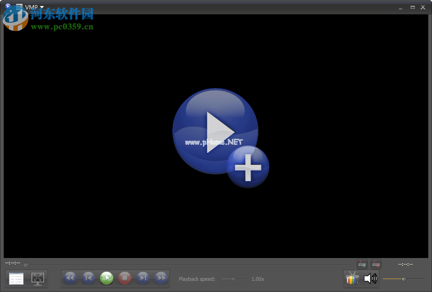Click the rainbow TV icon

(x=353, y=278)
